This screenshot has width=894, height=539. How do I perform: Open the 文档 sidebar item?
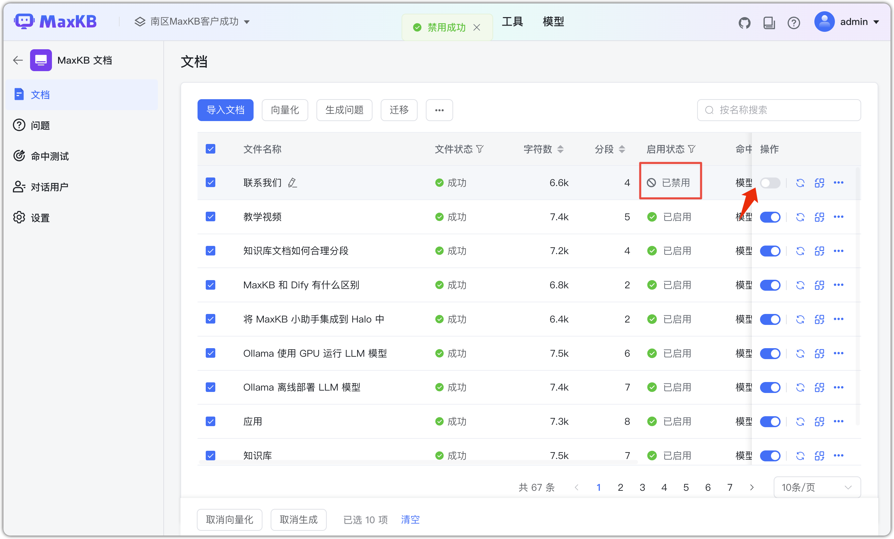[x=82, y=95]
